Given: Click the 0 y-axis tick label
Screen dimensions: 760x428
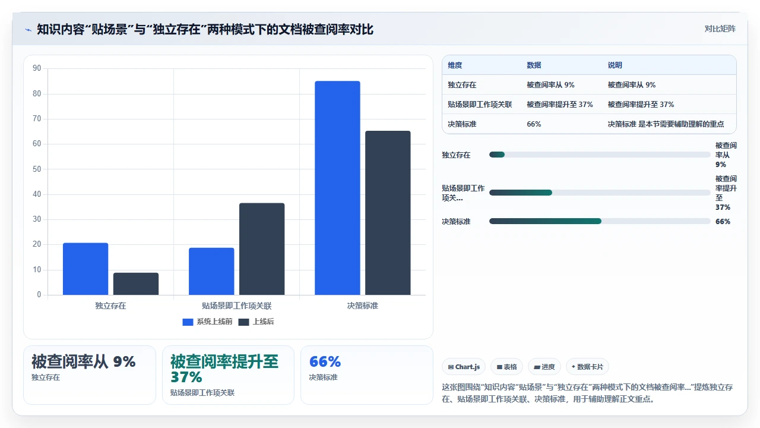Looking at the screenshot, I should click(x=39, y=295).
